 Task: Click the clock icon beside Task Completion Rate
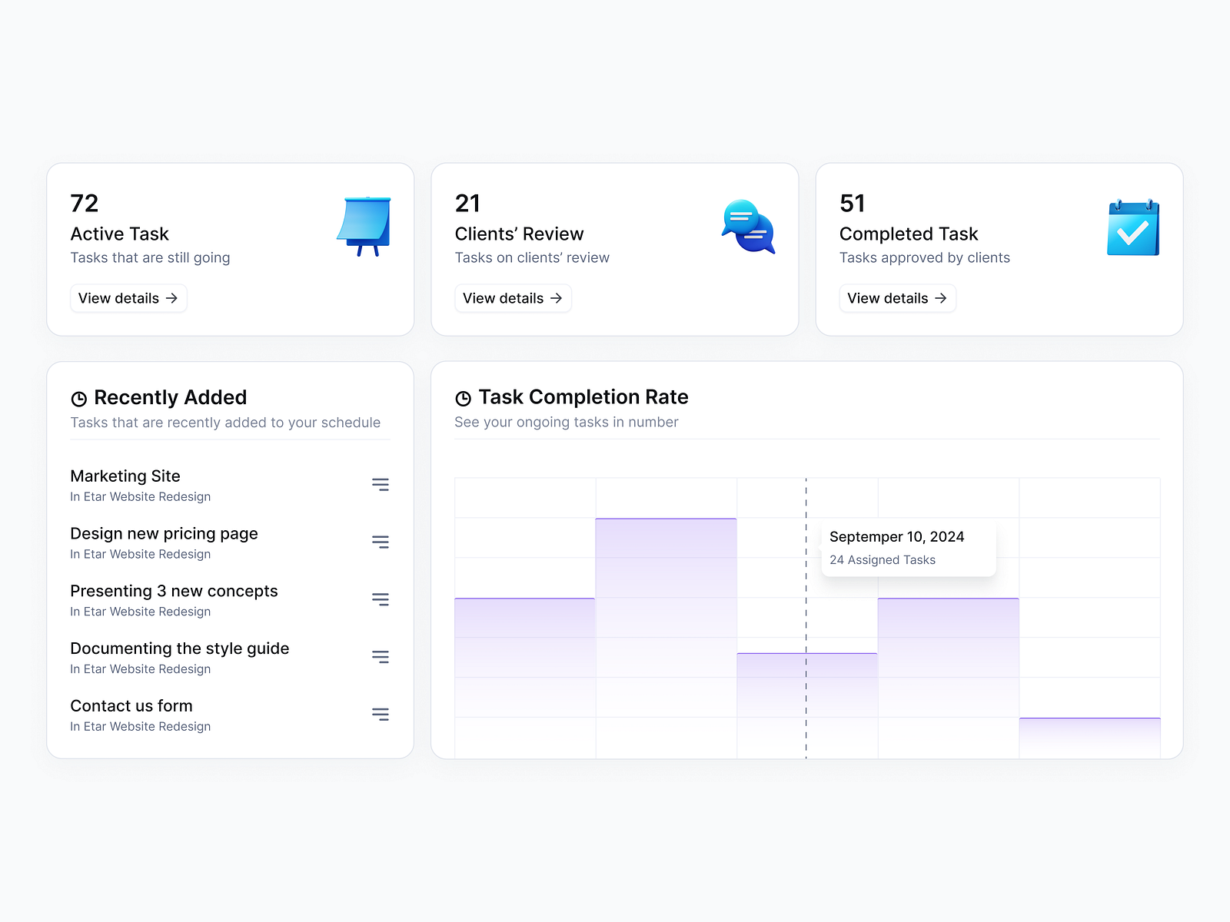(x=463, y=398)
